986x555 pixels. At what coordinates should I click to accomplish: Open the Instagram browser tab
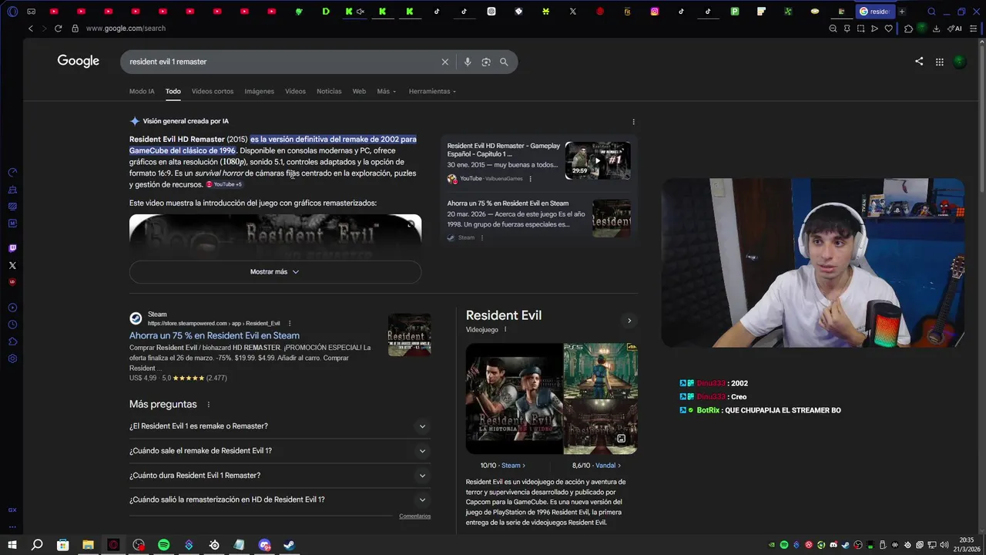point(655,12)
